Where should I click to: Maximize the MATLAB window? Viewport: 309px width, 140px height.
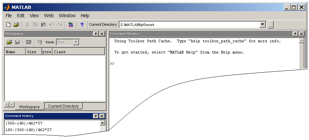(294, 8)
